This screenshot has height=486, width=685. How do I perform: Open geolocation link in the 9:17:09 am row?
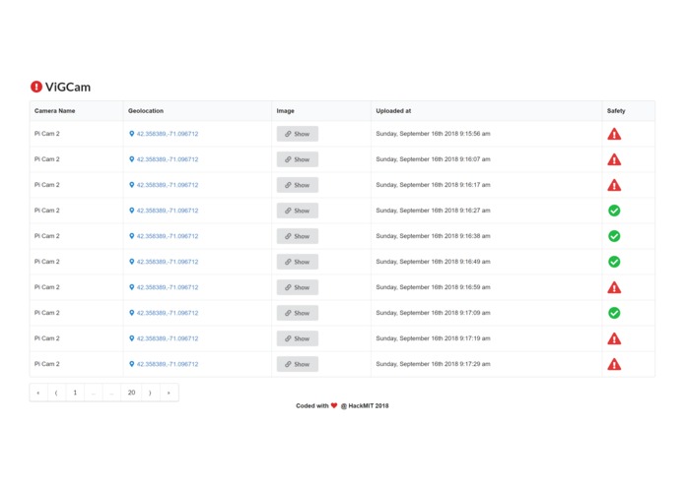coord(164,313)
